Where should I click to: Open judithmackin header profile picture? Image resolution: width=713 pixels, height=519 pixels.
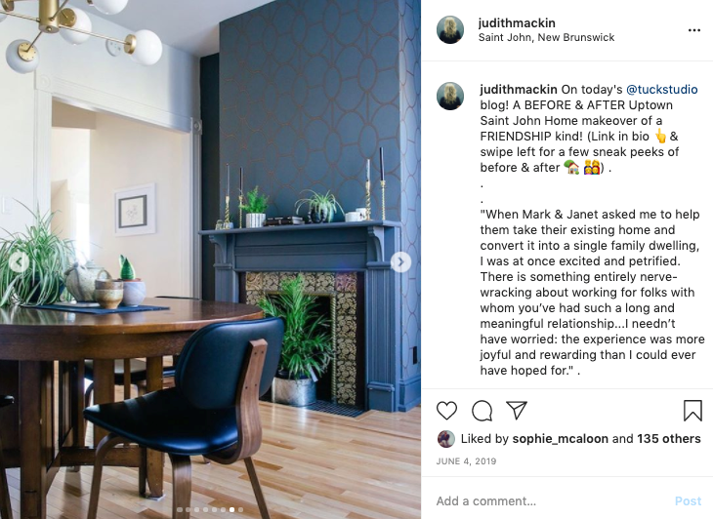pyautogui.click(x=450, y=30)
